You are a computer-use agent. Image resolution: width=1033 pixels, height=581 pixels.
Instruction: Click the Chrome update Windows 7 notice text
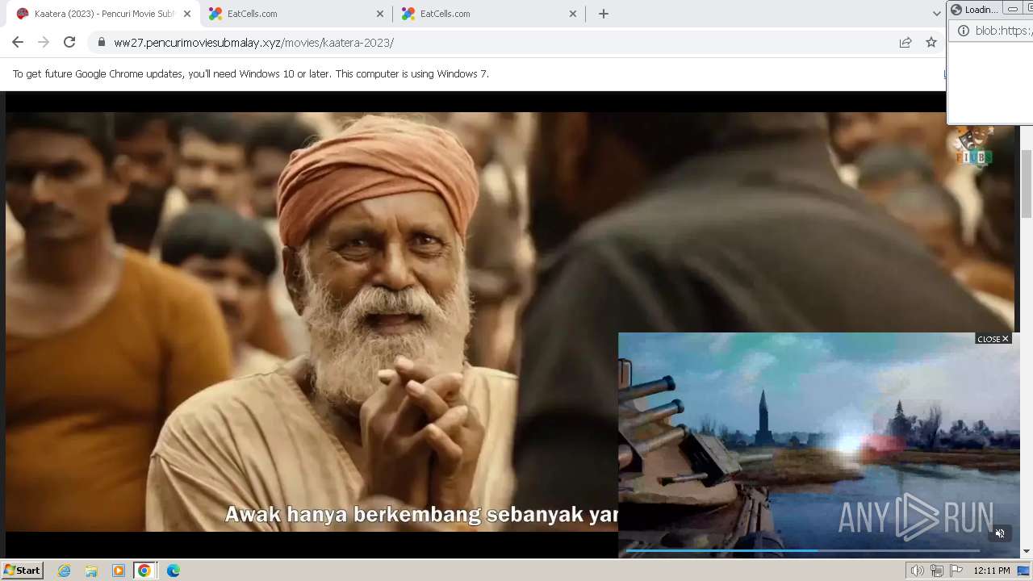pos(250,73)
